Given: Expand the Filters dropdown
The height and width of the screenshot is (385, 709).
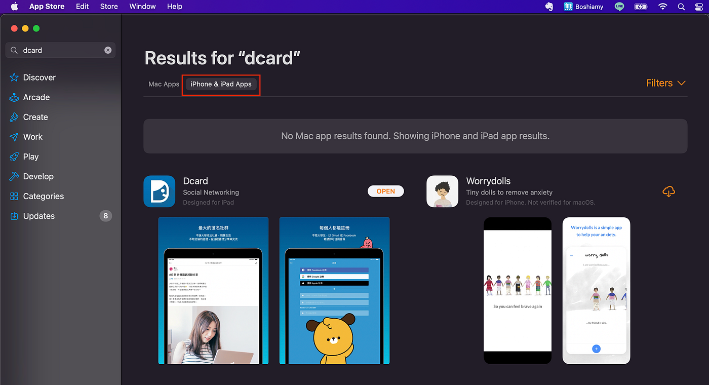Looking at the screenshot, I should [665, 82].
